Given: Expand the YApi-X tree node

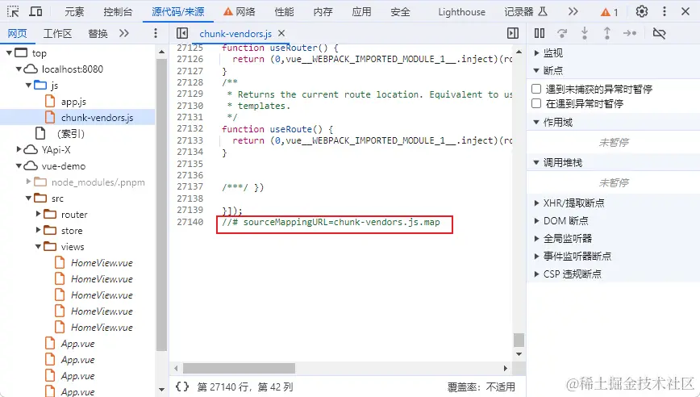Looking at the screenshot, I should pos(19,149).
